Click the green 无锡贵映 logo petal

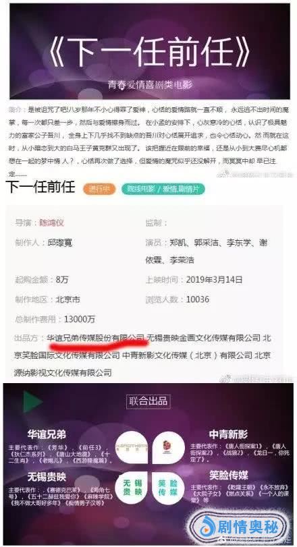pyautogui.click(x=132, y=488)
